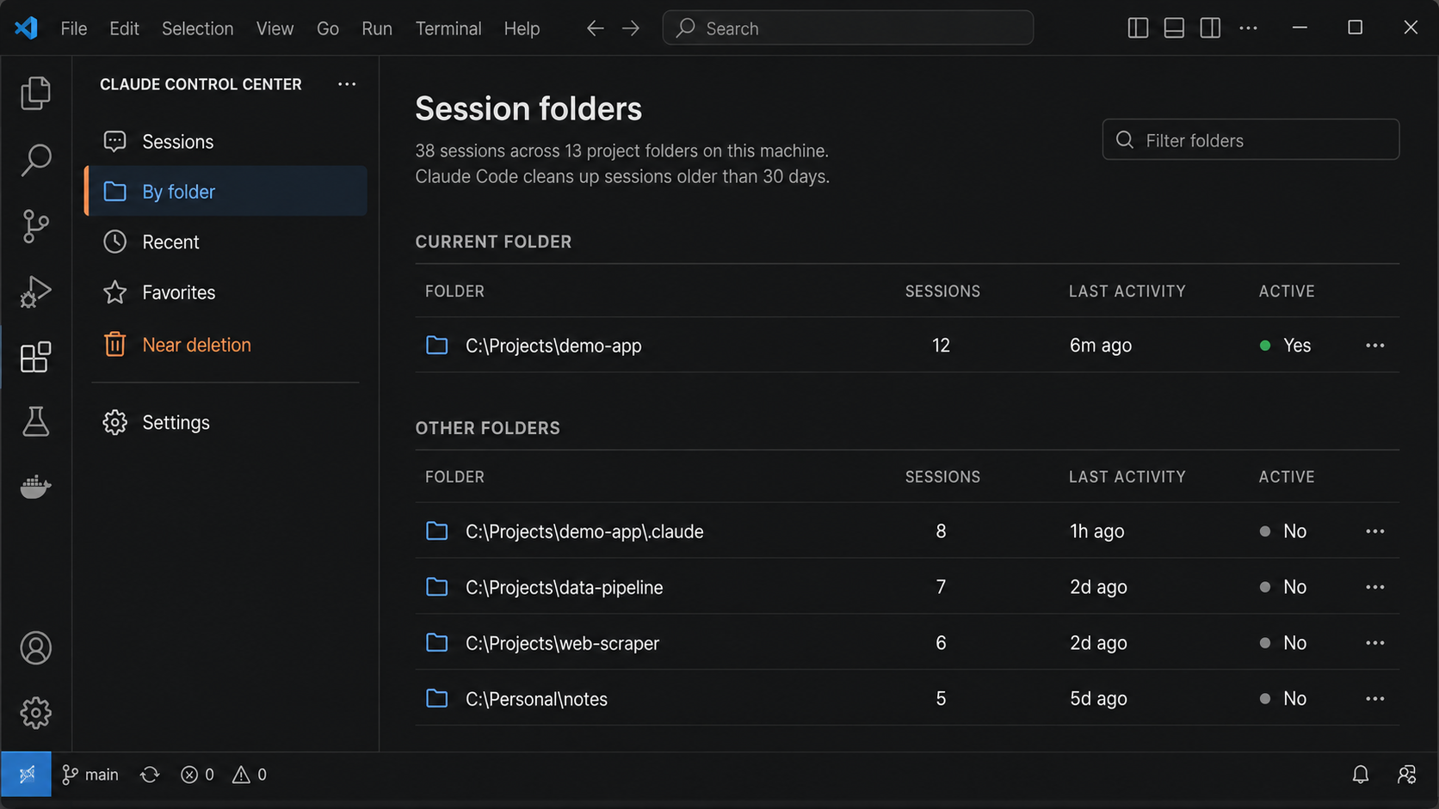
Task: Toggle secondary side bar layout
Action: pos(1210,28)
